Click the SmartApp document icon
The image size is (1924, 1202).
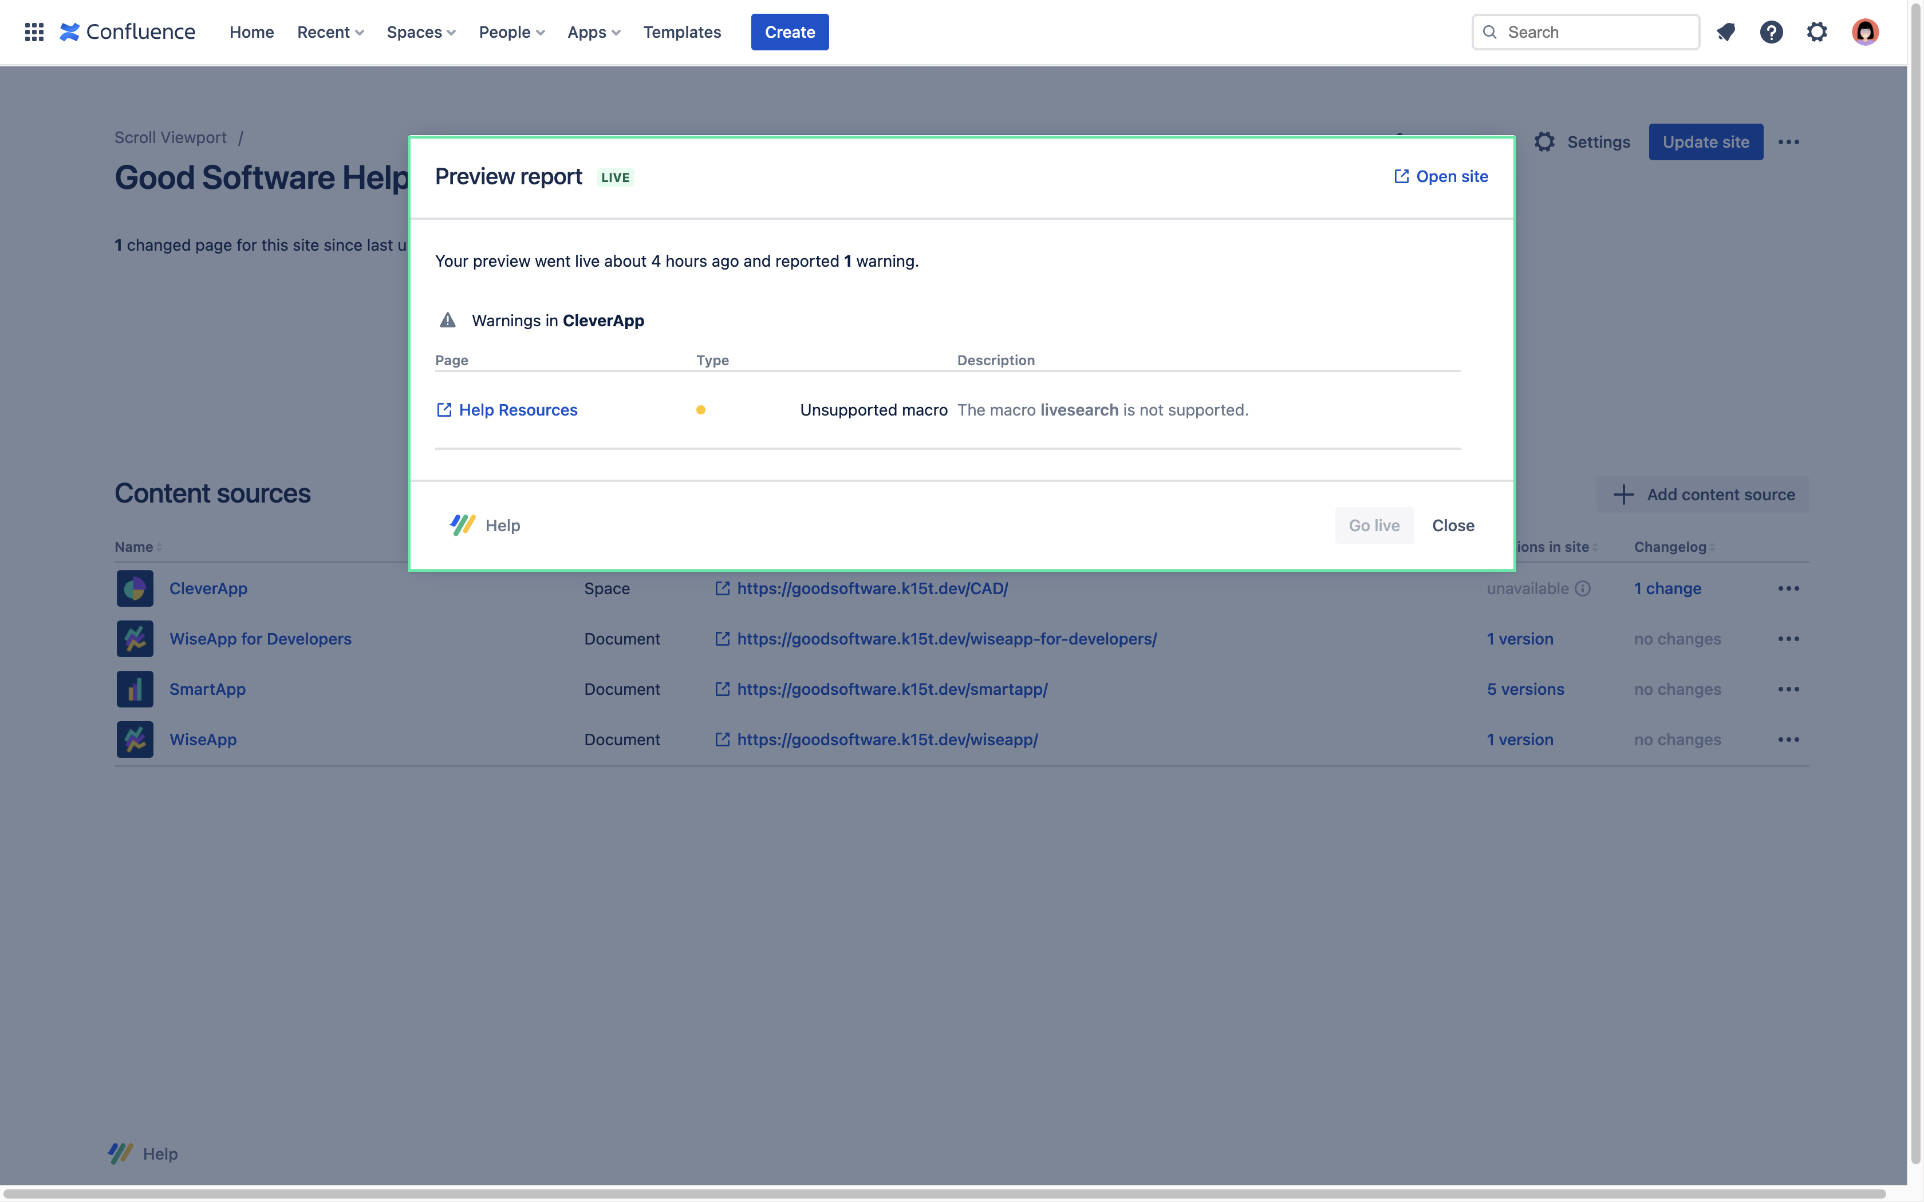135,689
